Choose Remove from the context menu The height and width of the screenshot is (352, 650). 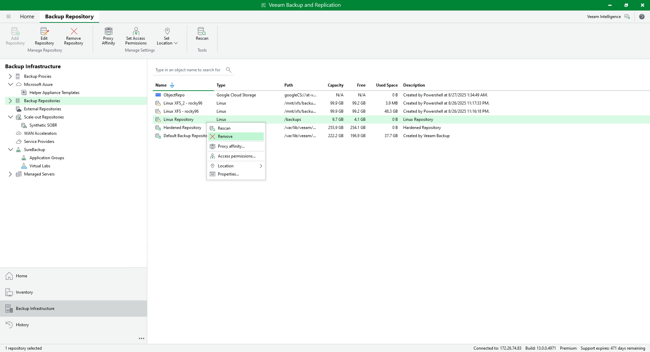pos(236,136)
